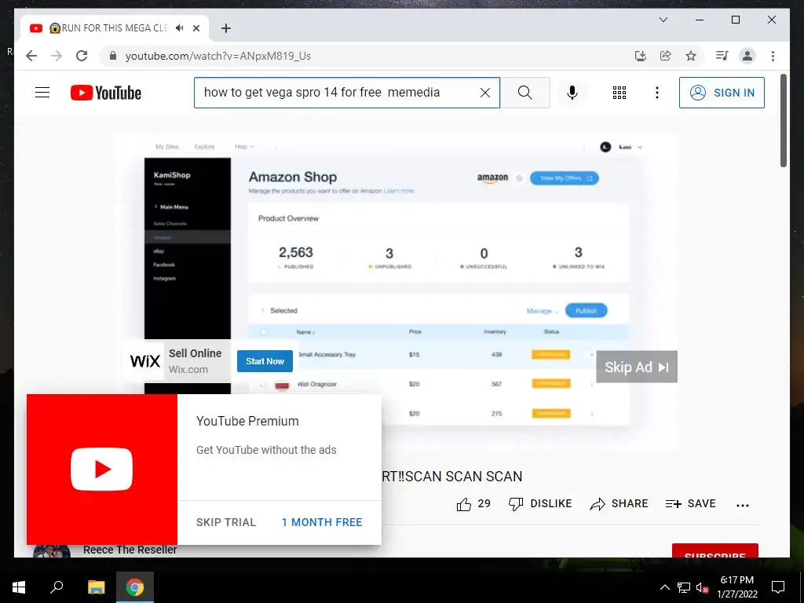The height and width of the screenshot is (603, 804).
Task: Focus the address bar URL
Action: pos(218,56)
